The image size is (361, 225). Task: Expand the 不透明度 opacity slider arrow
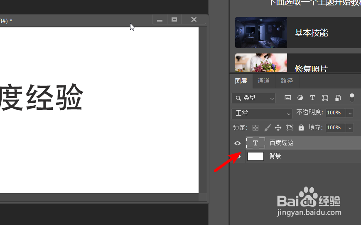(350, 113)
